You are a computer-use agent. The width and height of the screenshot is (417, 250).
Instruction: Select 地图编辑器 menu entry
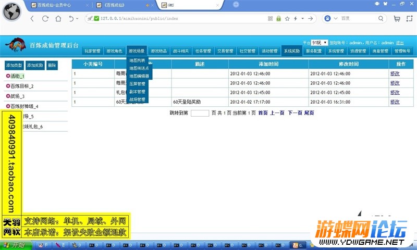point(139,76)
